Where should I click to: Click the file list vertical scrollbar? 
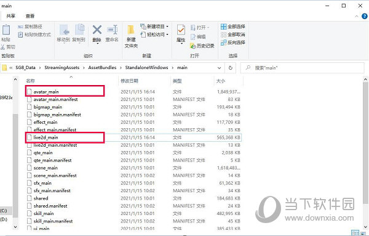365,144
